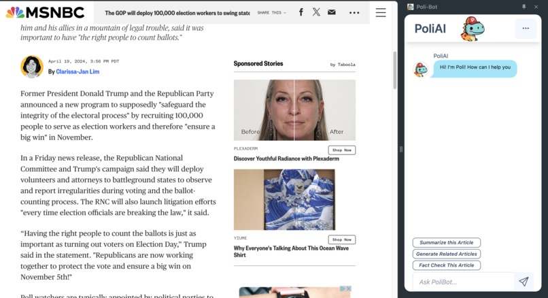This screenshot has width=548, height=298.
Task: Open the MSNBC logo home link
Action: pos(45,13)
